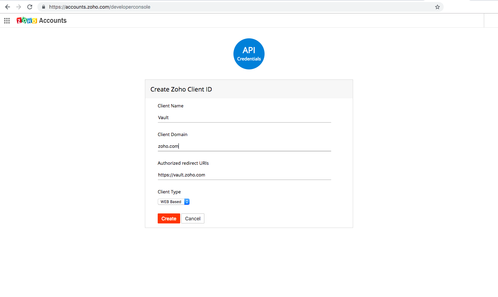Reload the developer console page
Image resolution: width=498 pixels, height=297 pixels.
coord(30,7)
